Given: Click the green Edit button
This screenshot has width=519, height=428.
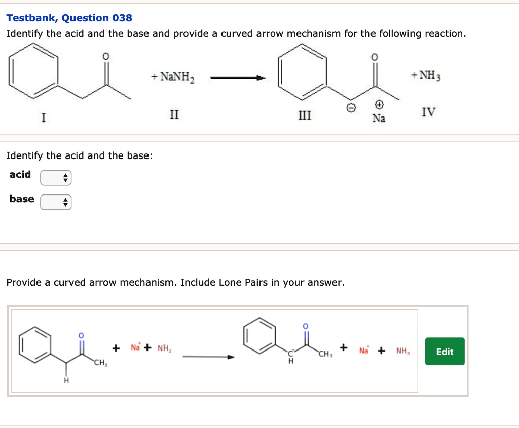Looking at the screenshot, I should [x=444, y=351].
